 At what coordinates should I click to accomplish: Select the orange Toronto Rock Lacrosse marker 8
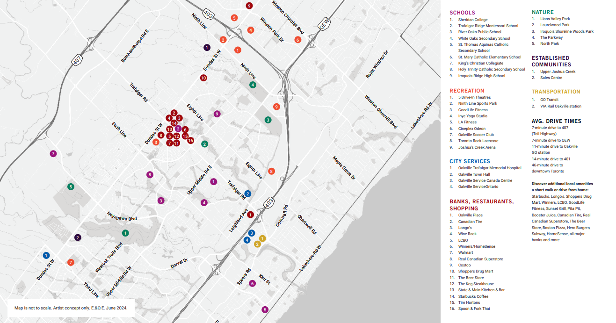point(271,171)
